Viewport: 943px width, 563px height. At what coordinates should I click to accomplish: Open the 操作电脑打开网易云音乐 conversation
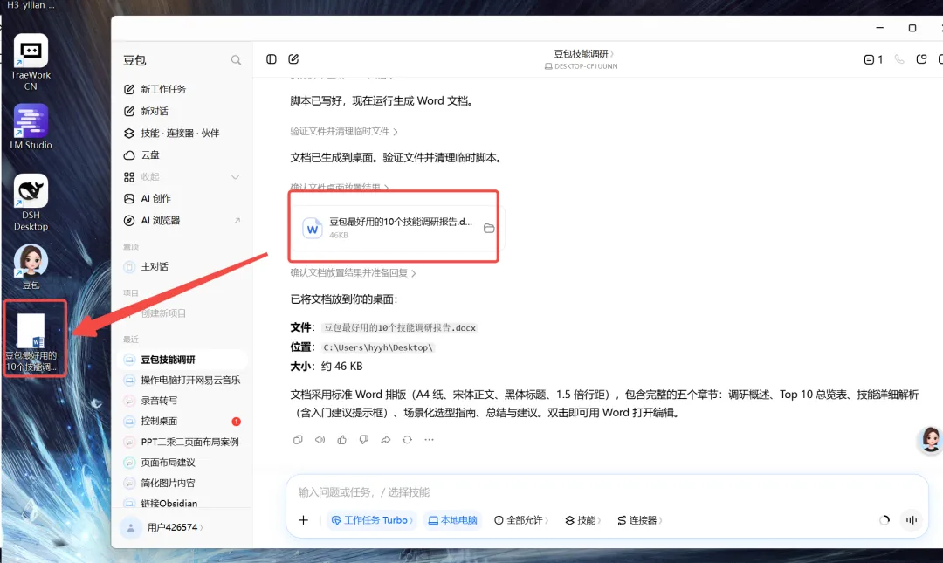(x=182, y=381)
